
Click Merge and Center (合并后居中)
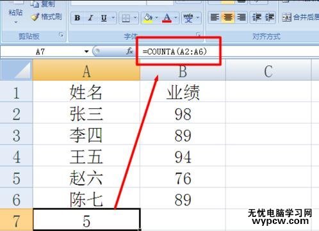(x=300, y=17)
